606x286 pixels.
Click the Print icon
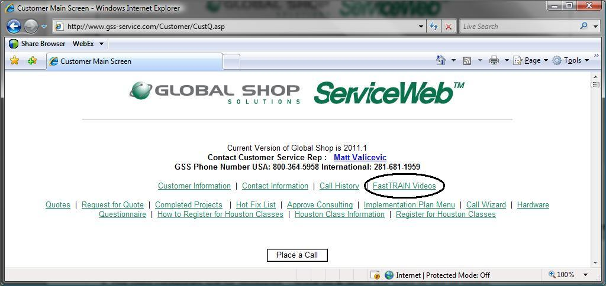pos(494,60)
